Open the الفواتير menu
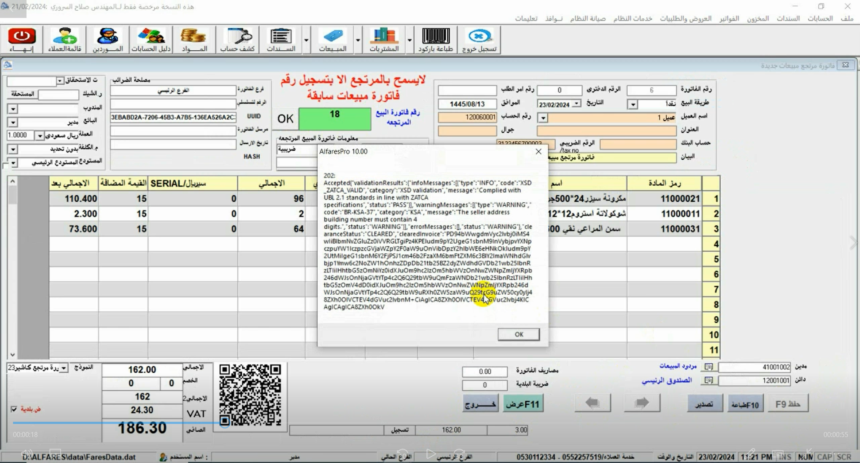The height and width of the screenshot is (463, 860). click(729, 18)
